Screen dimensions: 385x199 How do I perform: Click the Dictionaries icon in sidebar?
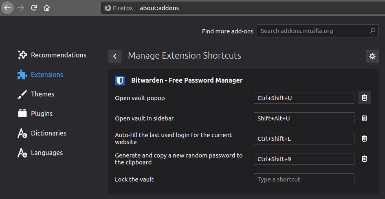click(x=22, y=133)
